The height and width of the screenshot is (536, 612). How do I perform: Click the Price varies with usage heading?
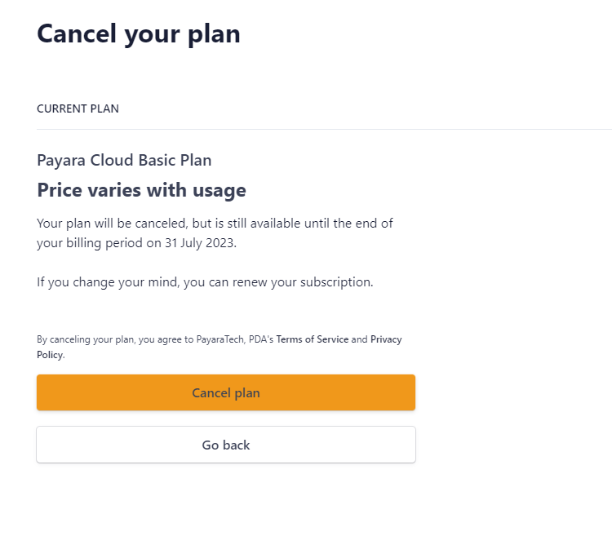coord(141,190)
